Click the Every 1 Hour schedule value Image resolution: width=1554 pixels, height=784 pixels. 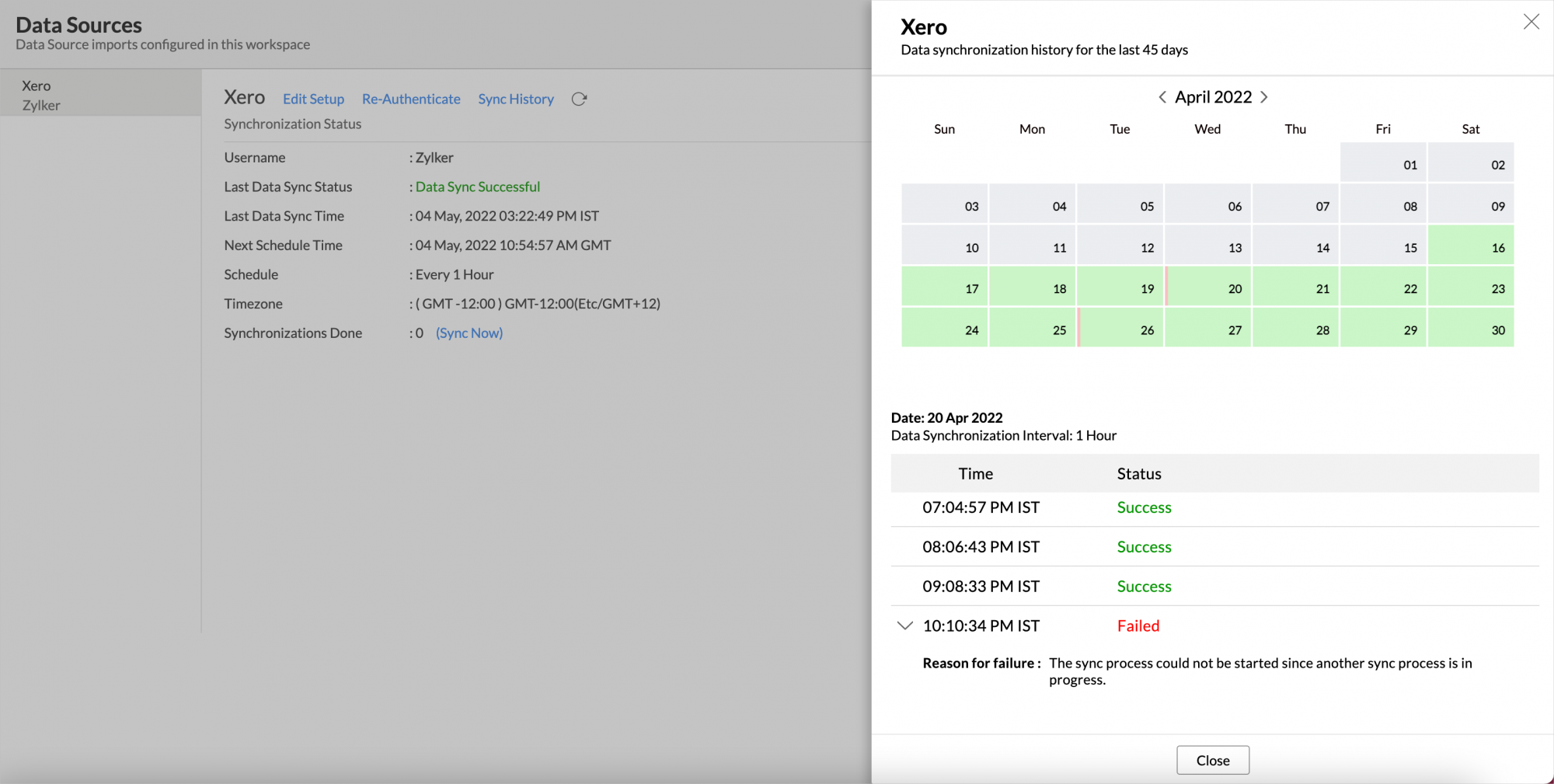pyautogui.click(x=455, y=274)
